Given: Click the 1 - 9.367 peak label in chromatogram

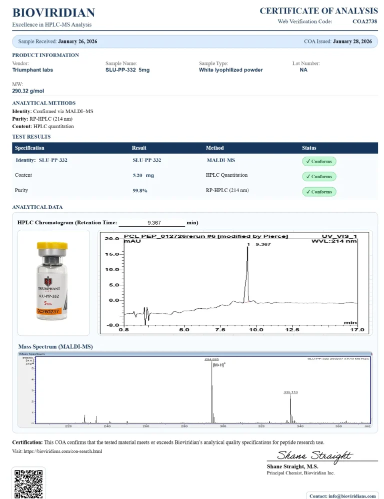Looking at the screenshot, I should [x=259, y=244].
